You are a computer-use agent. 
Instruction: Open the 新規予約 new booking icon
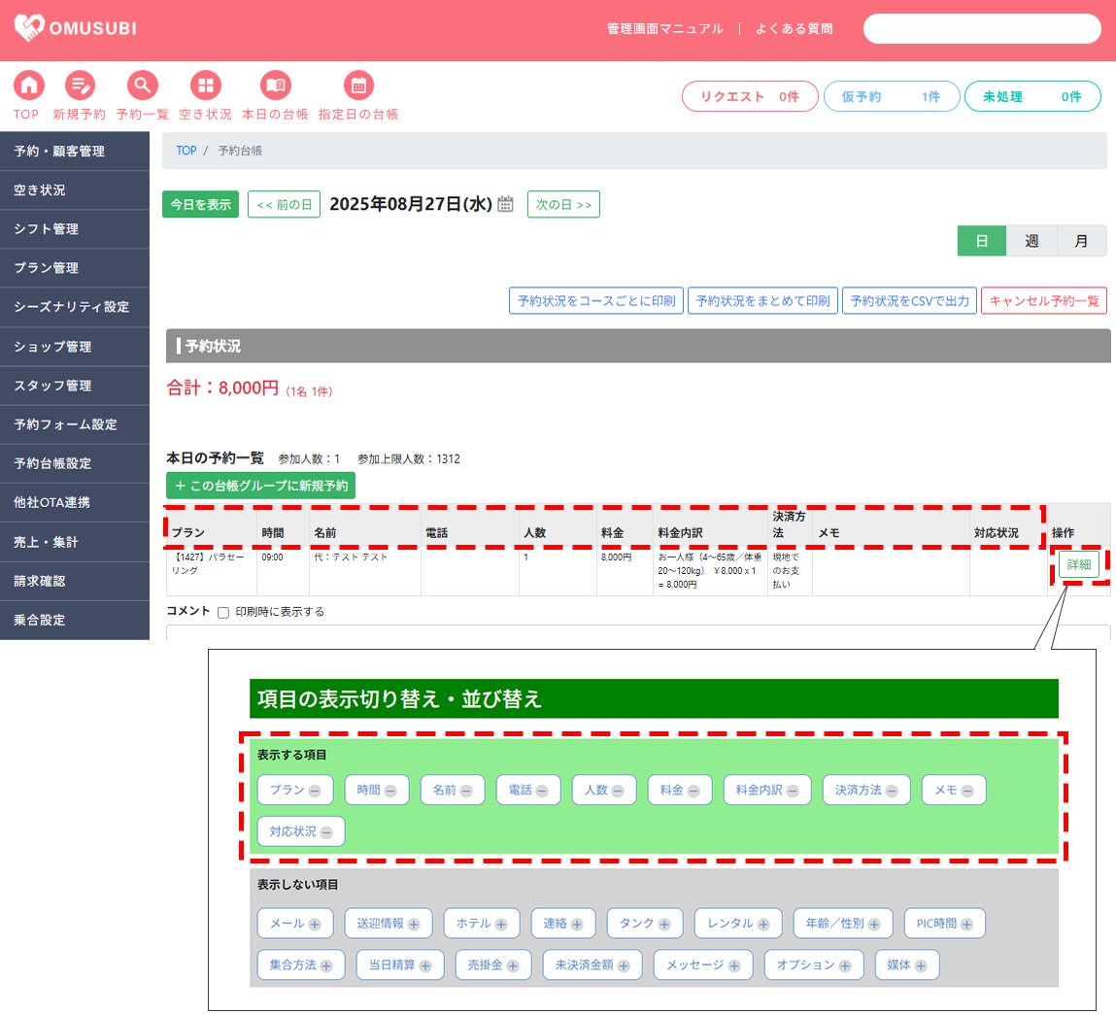(80, 85)
